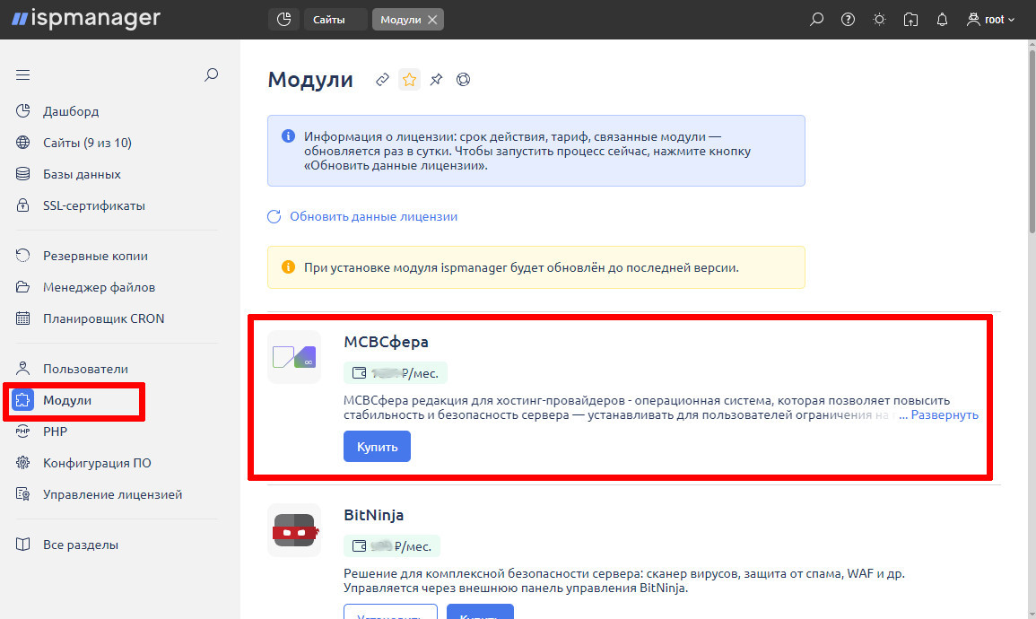Click the sidebar search magnifier icon
Image resolution: width=1036 pixels, height=619 pixels.
tap(212, 75)
